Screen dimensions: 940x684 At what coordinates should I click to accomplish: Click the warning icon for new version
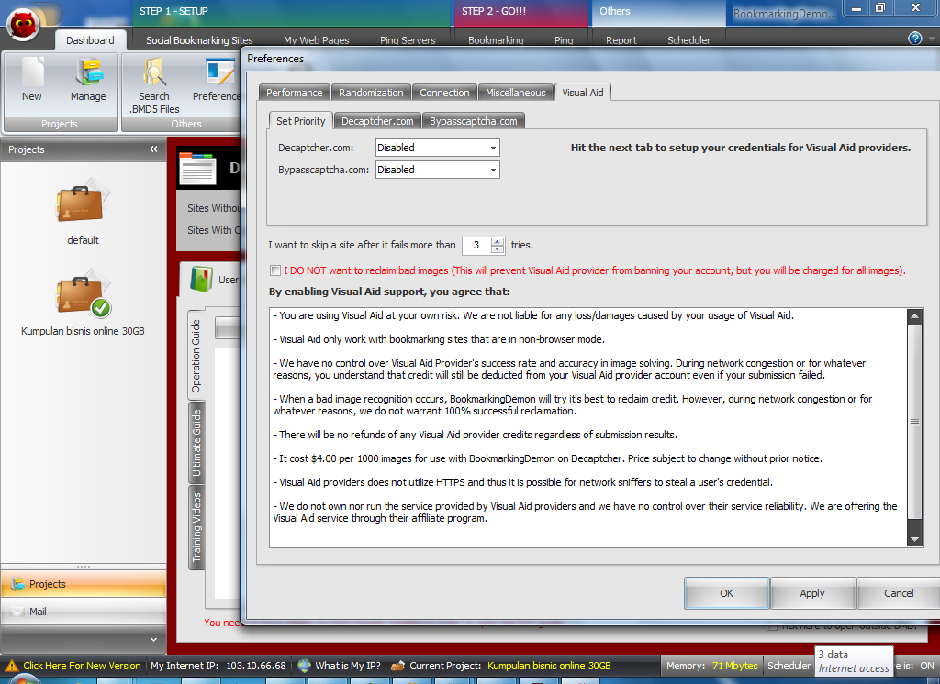pyautogui.click(x=11, y=666)
